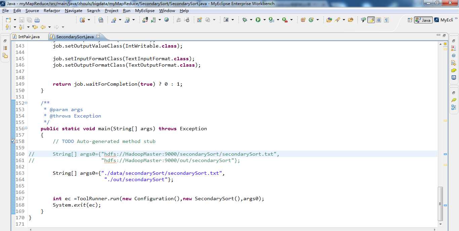The image size is (459, 231).
Task: Click the External Tools run icon
Action: point(285,20)
